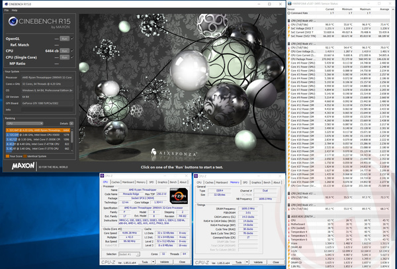
Task: Switch to Caches tab in right CPU-Z
Action: pyautogui.click(x=209, y=182)
